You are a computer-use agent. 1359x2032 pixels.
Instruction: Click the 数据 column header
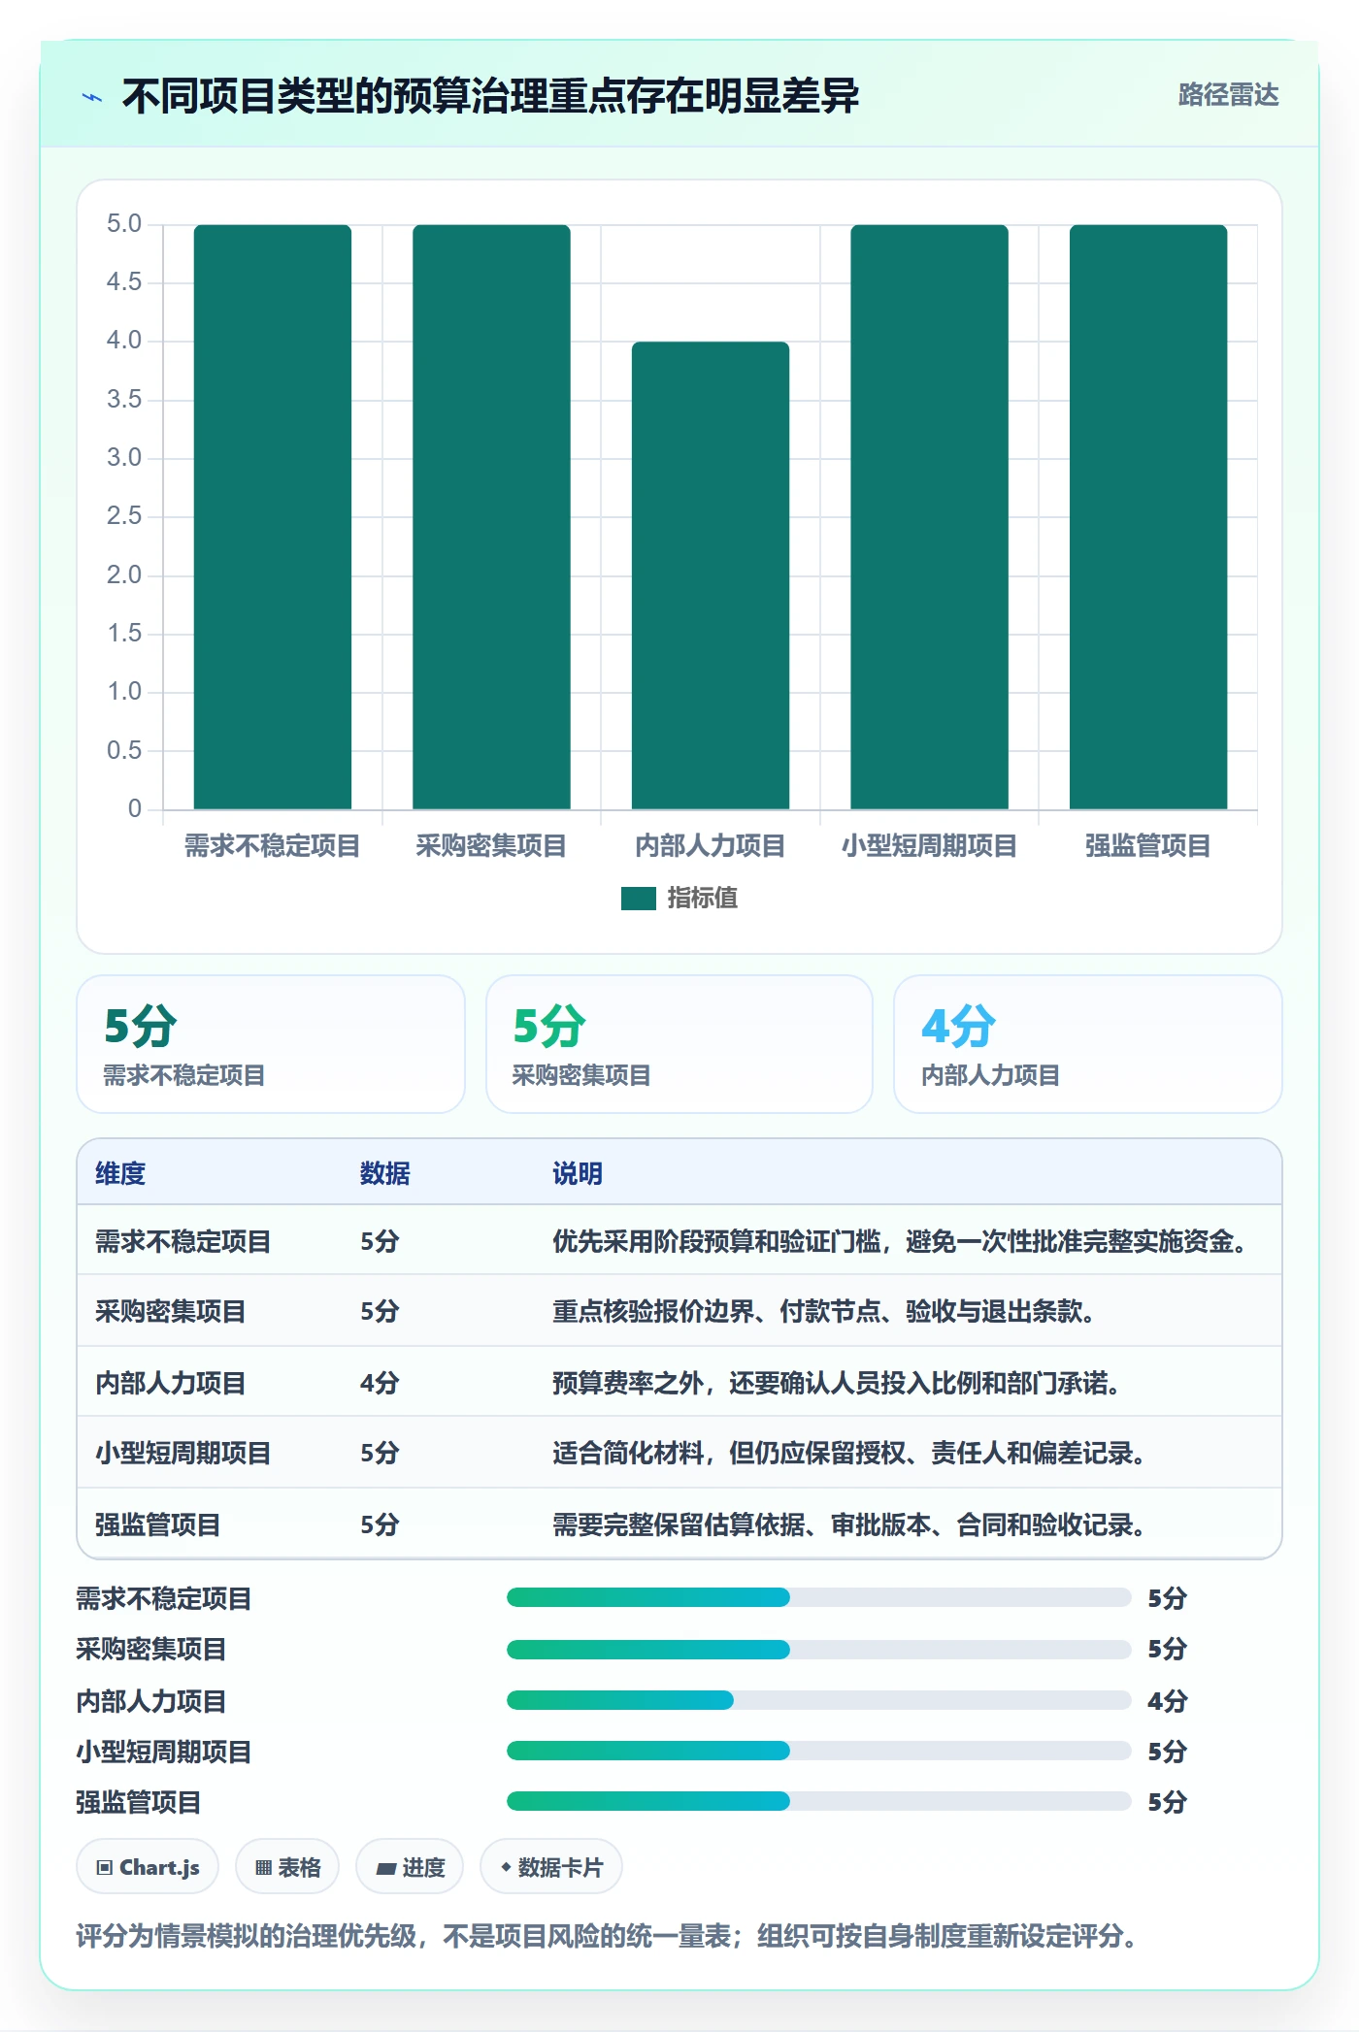pos(385,1173)
